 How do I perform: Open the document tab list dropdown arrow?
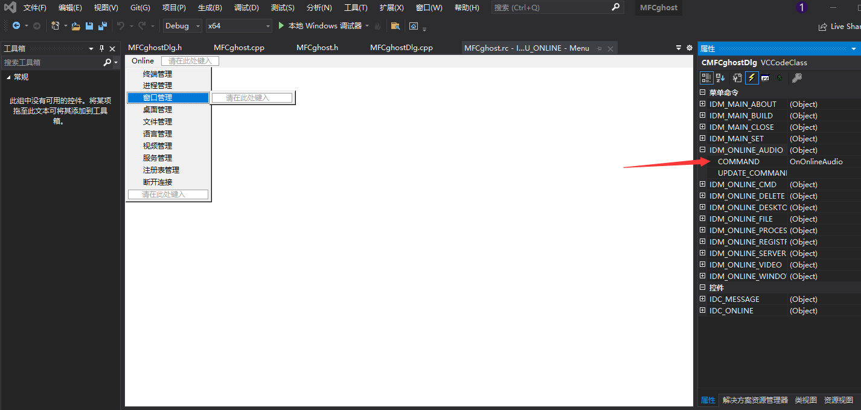678,48
